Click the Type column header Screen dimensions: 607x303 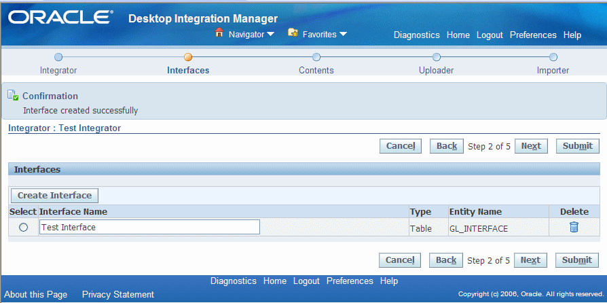pos(421,211)
